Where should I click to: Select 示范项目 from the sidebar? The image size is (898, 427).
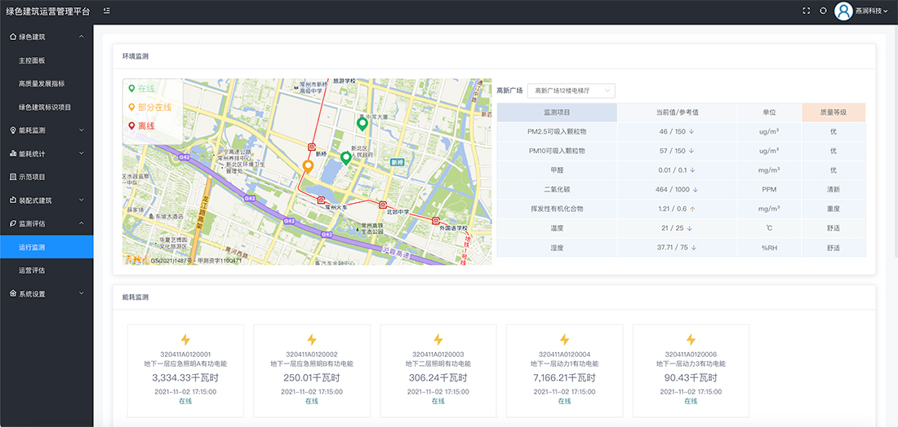pos(32,177)
